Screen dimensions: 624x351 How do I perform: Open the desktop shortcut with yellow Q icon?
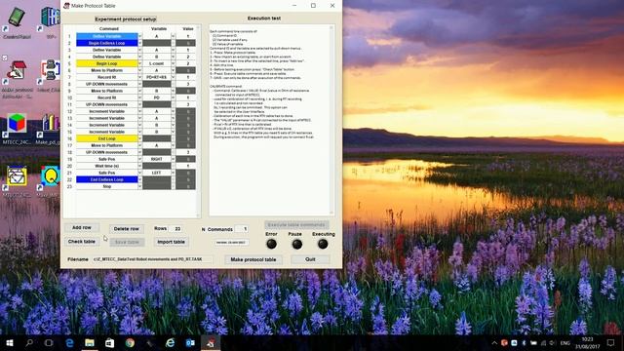pyautogui.click(x=50, y=181)
